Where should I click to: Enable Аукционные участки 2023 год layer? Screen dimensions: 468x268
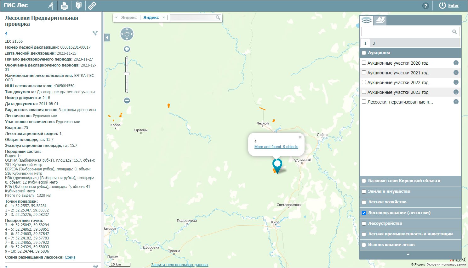point(364,92)
